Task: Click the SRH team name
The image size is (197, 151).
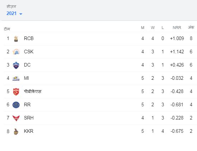Action: pos(29,118)
